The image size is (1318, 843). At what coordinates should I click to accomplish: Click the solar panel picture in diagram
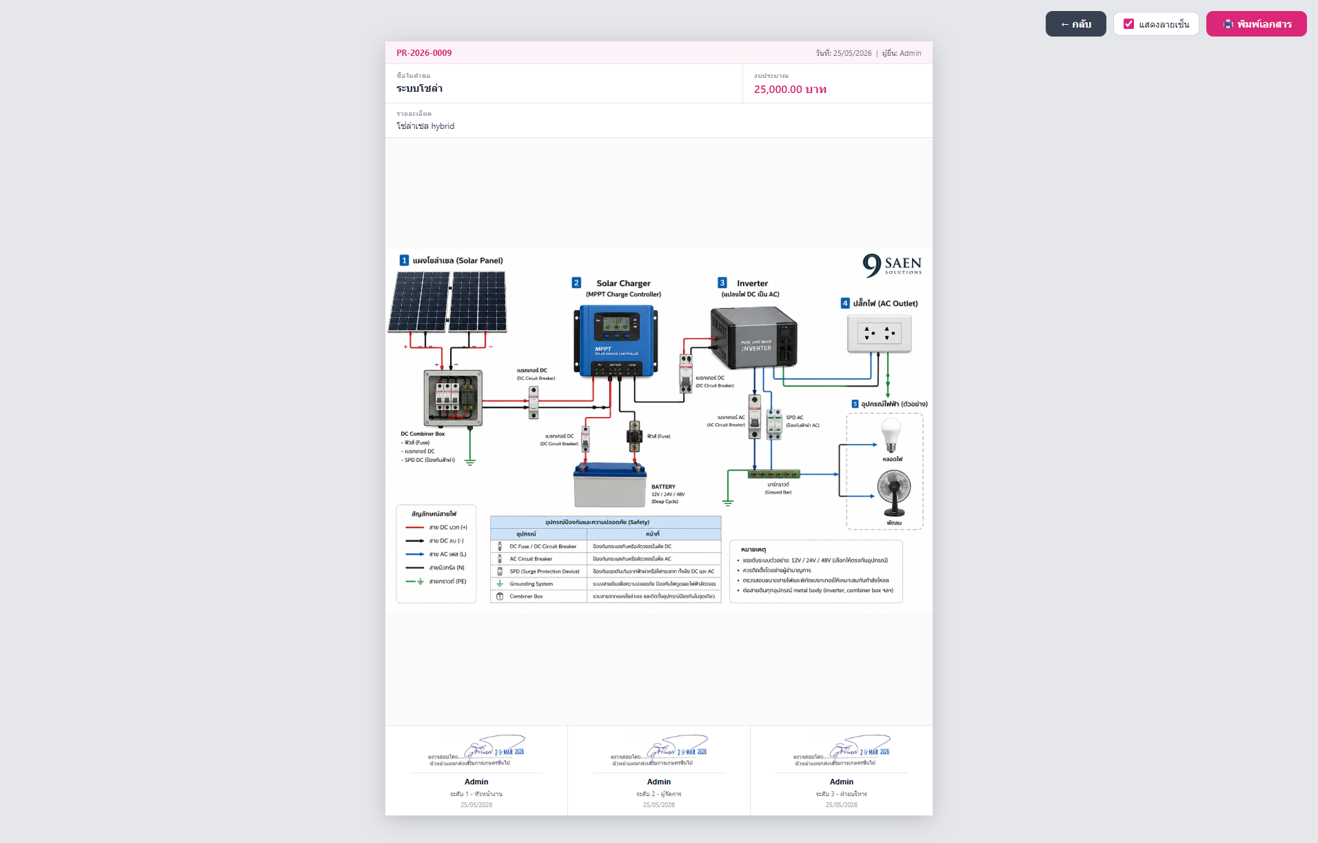point(447,302)
